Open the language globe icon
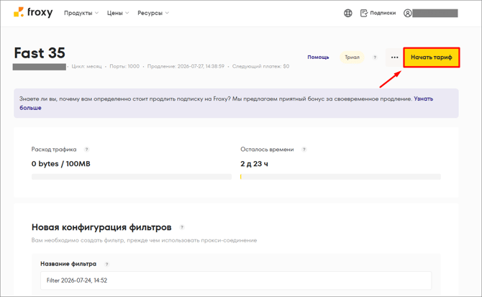The height and width of the screenshot is (297, 482). pyautogui.click(x=347, y=13)
